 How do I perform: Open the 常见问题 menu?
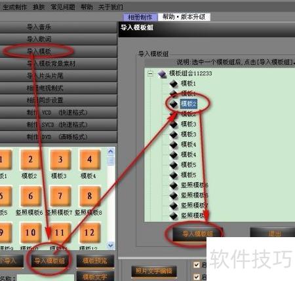(x=63, y=7)
